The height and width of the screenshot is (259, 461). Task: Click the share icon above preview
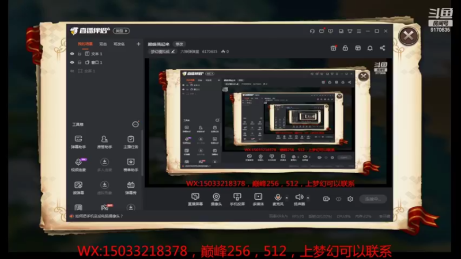[382, 48]
